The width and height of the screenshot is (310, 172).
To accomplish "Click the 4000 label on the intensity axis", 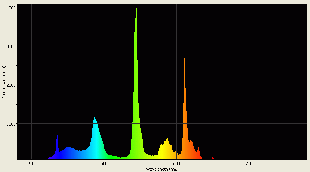I will (x=11, y=8).
